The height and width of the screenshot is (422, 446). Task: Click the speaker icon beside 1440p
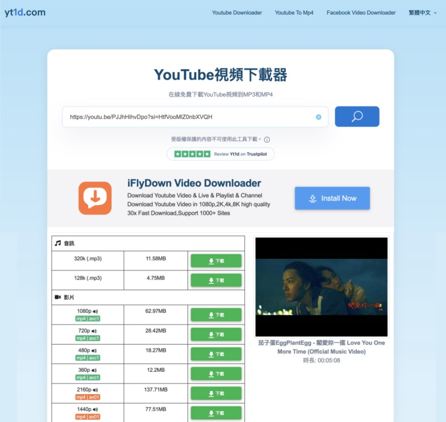[x=95, y=410]
